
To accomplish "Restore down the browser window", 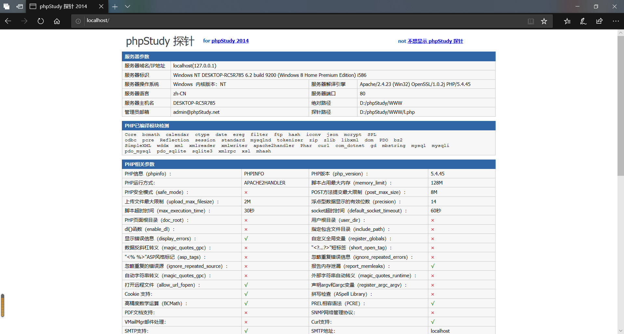I will point(596,6).
